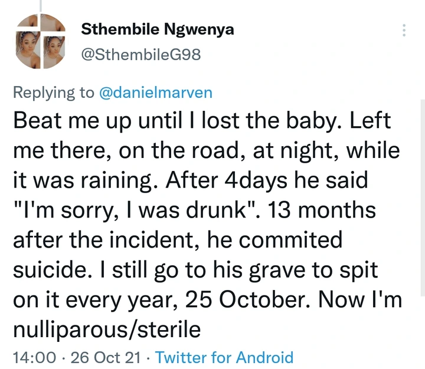This screenshot has height=369, width=425.
Task: Click the 26 Oct 21 date
Action: (x=106, y=357)
